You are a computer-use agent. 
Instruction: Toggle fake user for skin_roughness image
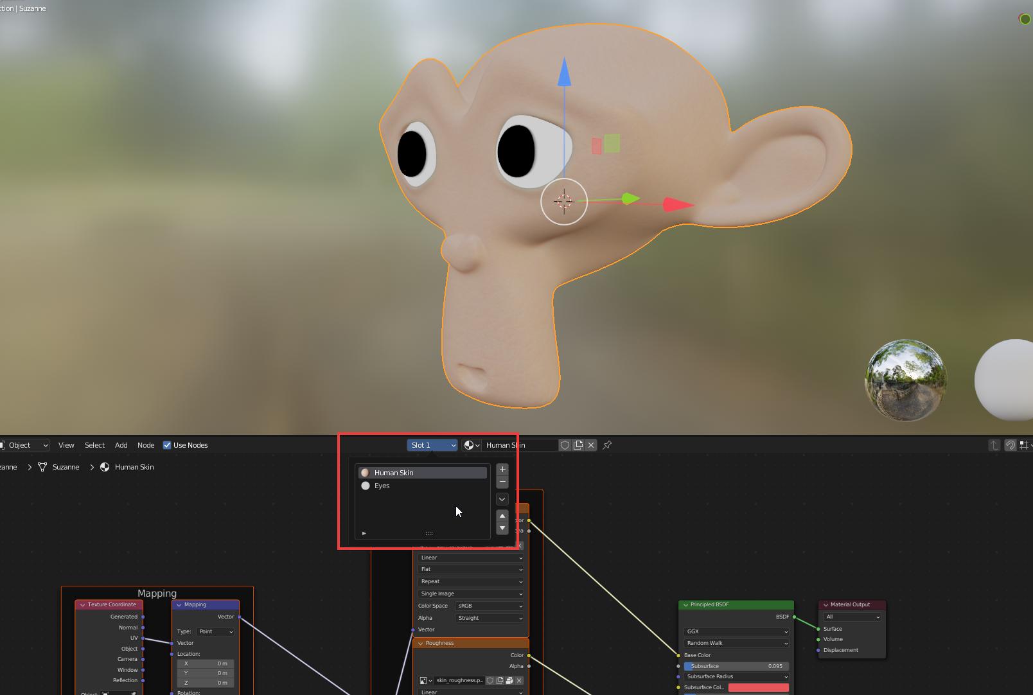[x=490, y=680]
